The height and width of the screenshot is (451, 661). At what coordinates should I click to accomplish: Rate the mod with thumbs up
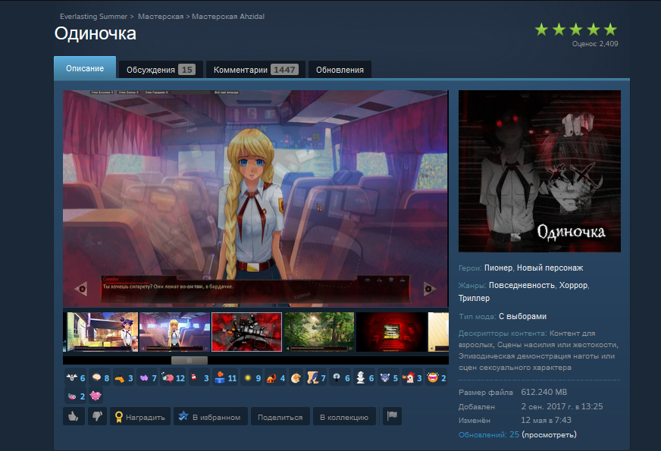pyautogui.click(x=74, y=416)
